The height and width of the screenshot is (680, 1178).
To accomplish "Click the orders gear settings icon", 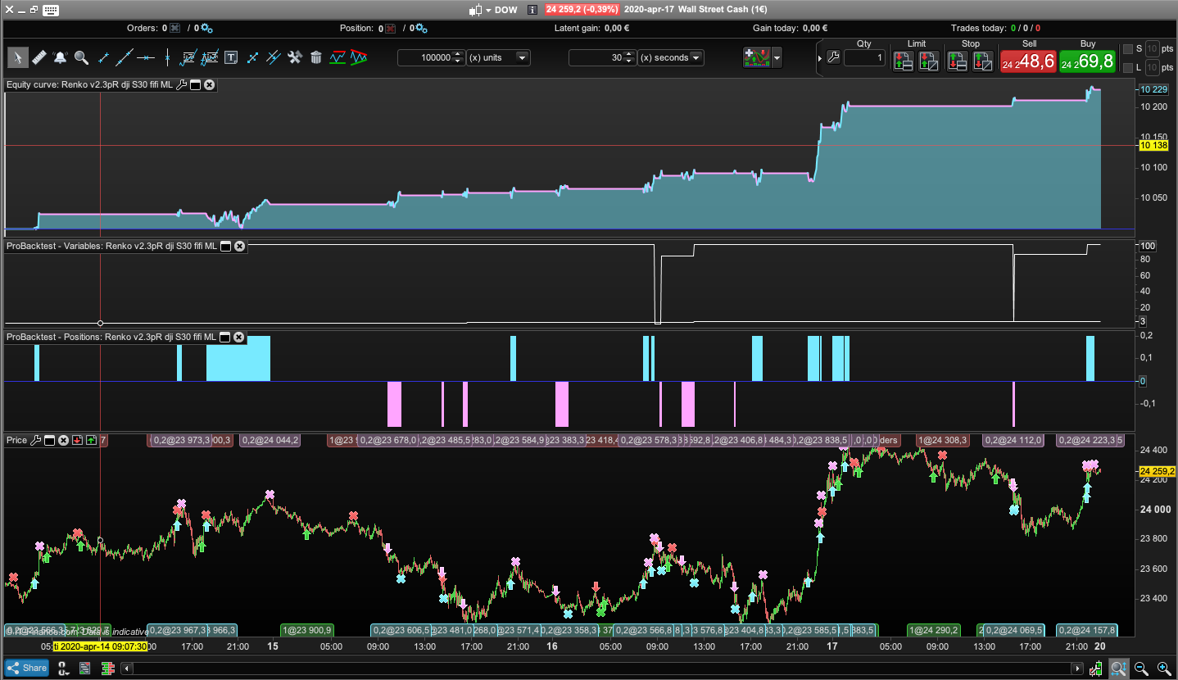I will (206, 28).
